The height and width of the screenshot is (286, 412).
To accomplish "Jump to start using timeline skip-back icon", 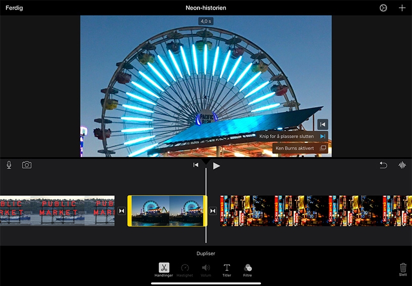I will point(196,165).
